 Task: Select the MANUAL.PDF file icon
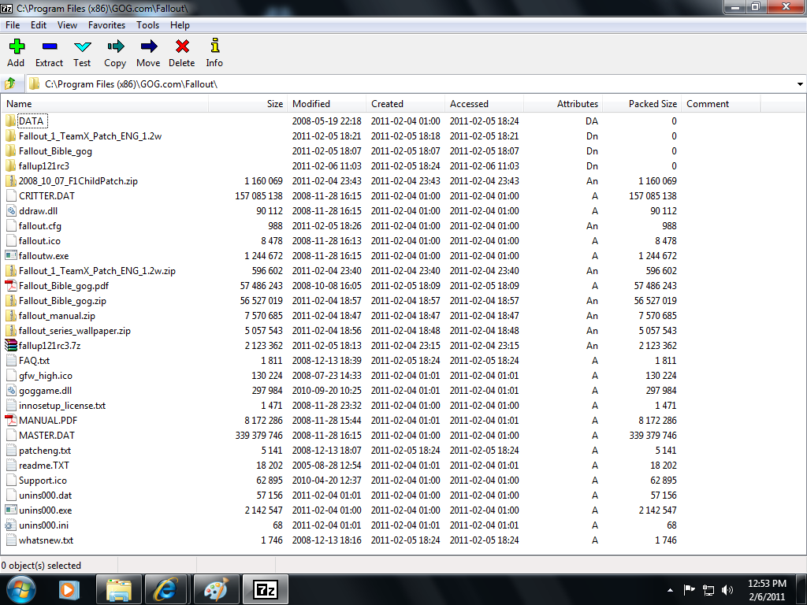pos(11,421)
